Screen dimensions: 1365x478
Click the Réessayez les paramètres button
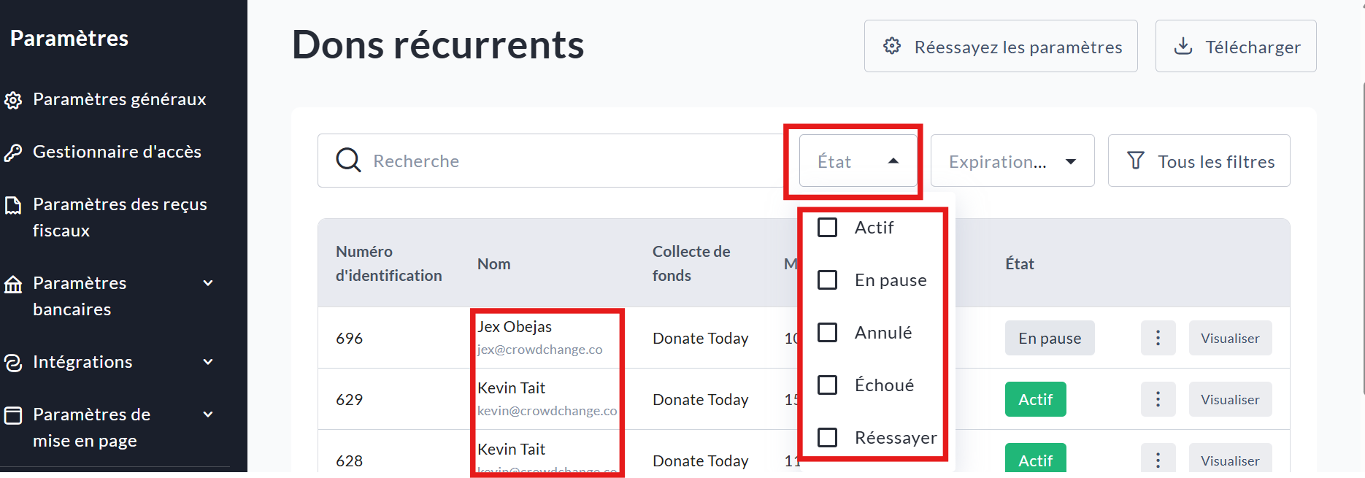pyautogui.click(x=1000, y=47)
